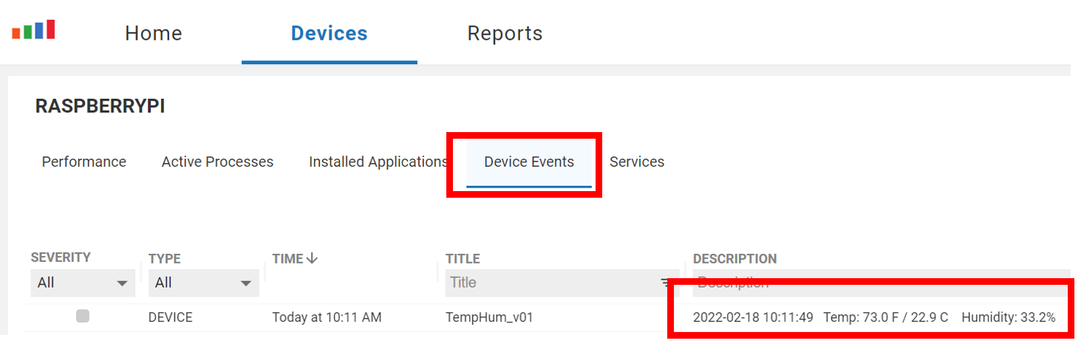This screenshot has width=1084, height=349.
Task: Switch to the Performance tab
Action: pyautogui.click(x=84, y=162)
